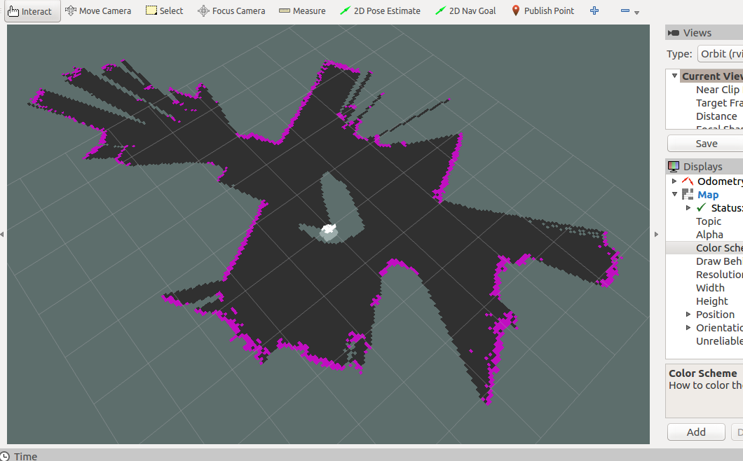
Task: Expand the Map Status node
Action: (688, 207)
